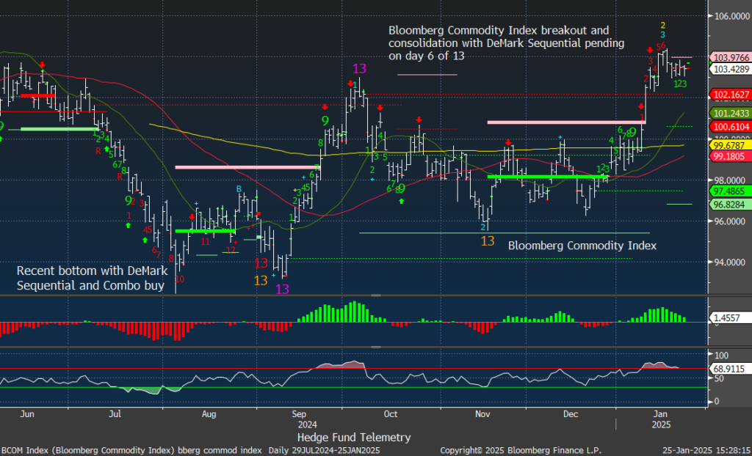The height and width of the screenshot is (456, 752).
Task: Grab the divider handle above the RSI panel
Action: click(375, 347)
